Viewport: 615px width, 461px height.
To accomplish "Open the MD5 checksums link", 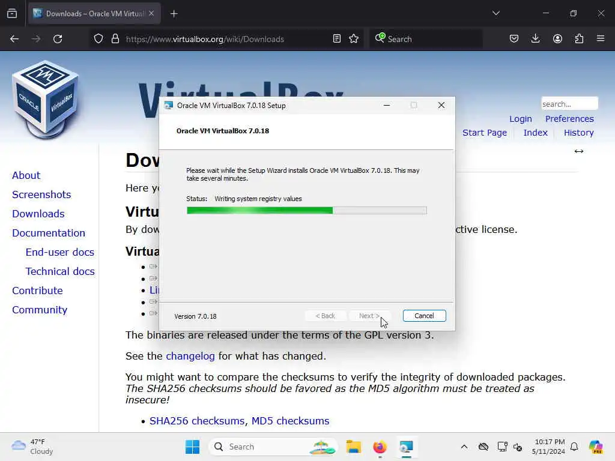I will 290,421.
